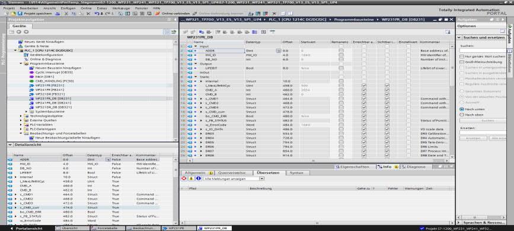
Task: Select Cyclic interrupt [OB35] block
Action: (54, 72)
